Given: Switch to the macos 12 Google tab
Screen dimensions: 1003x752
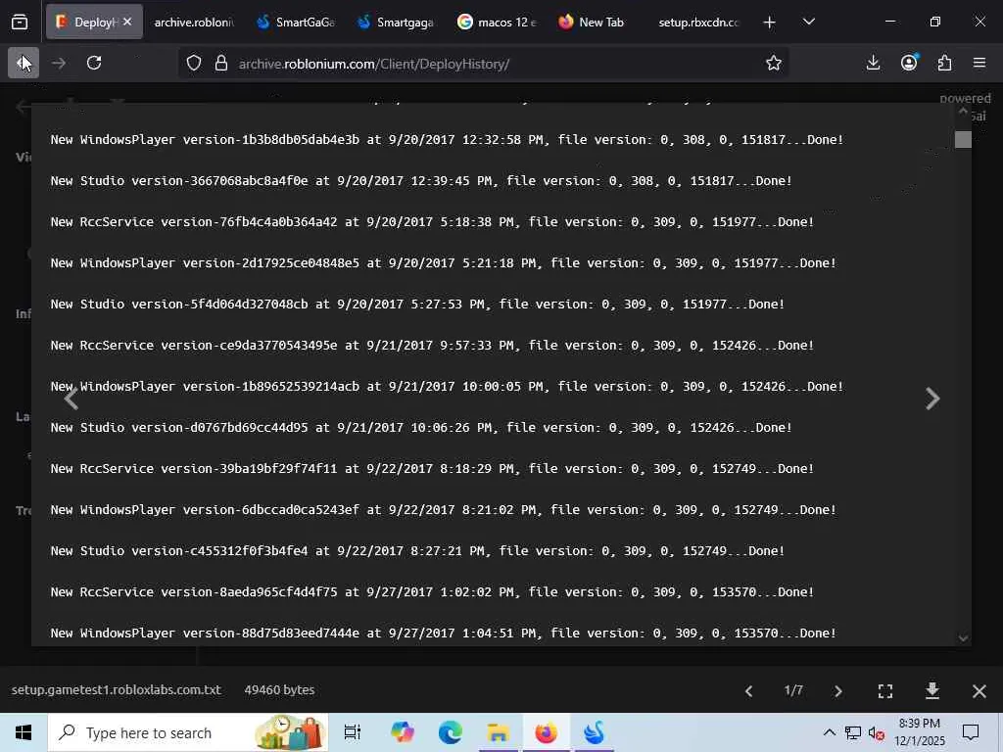Looking at the screenshot, I should (497, 23).
